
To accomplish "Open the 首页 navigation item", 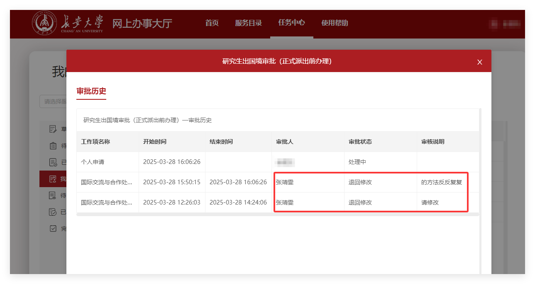I will (x=212, y=23).
